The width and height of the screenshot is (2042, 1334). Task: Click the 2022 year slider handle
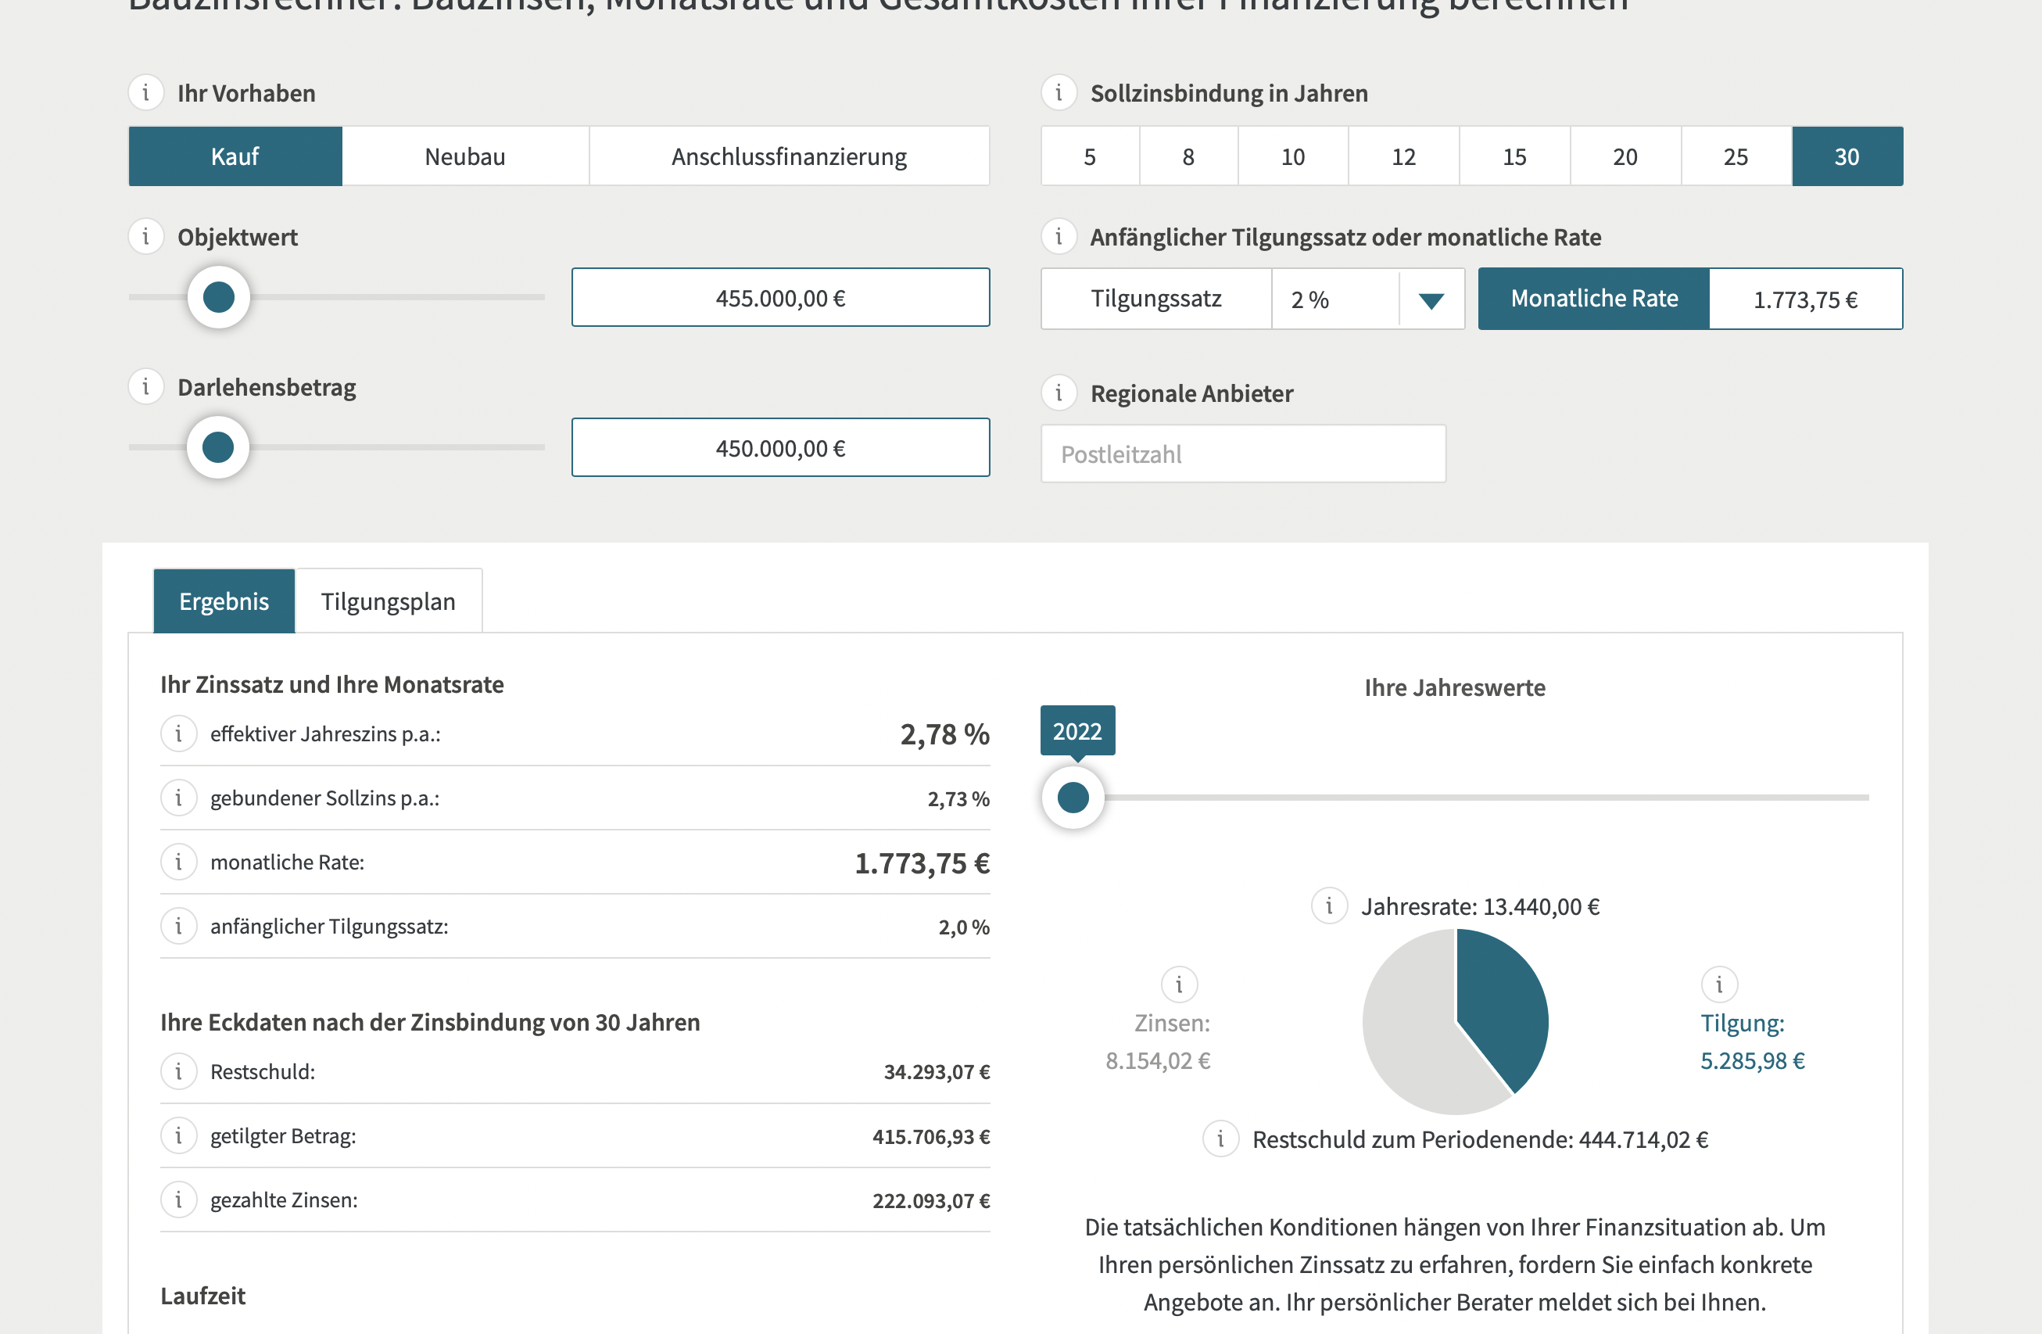(x=1073, y=798)
